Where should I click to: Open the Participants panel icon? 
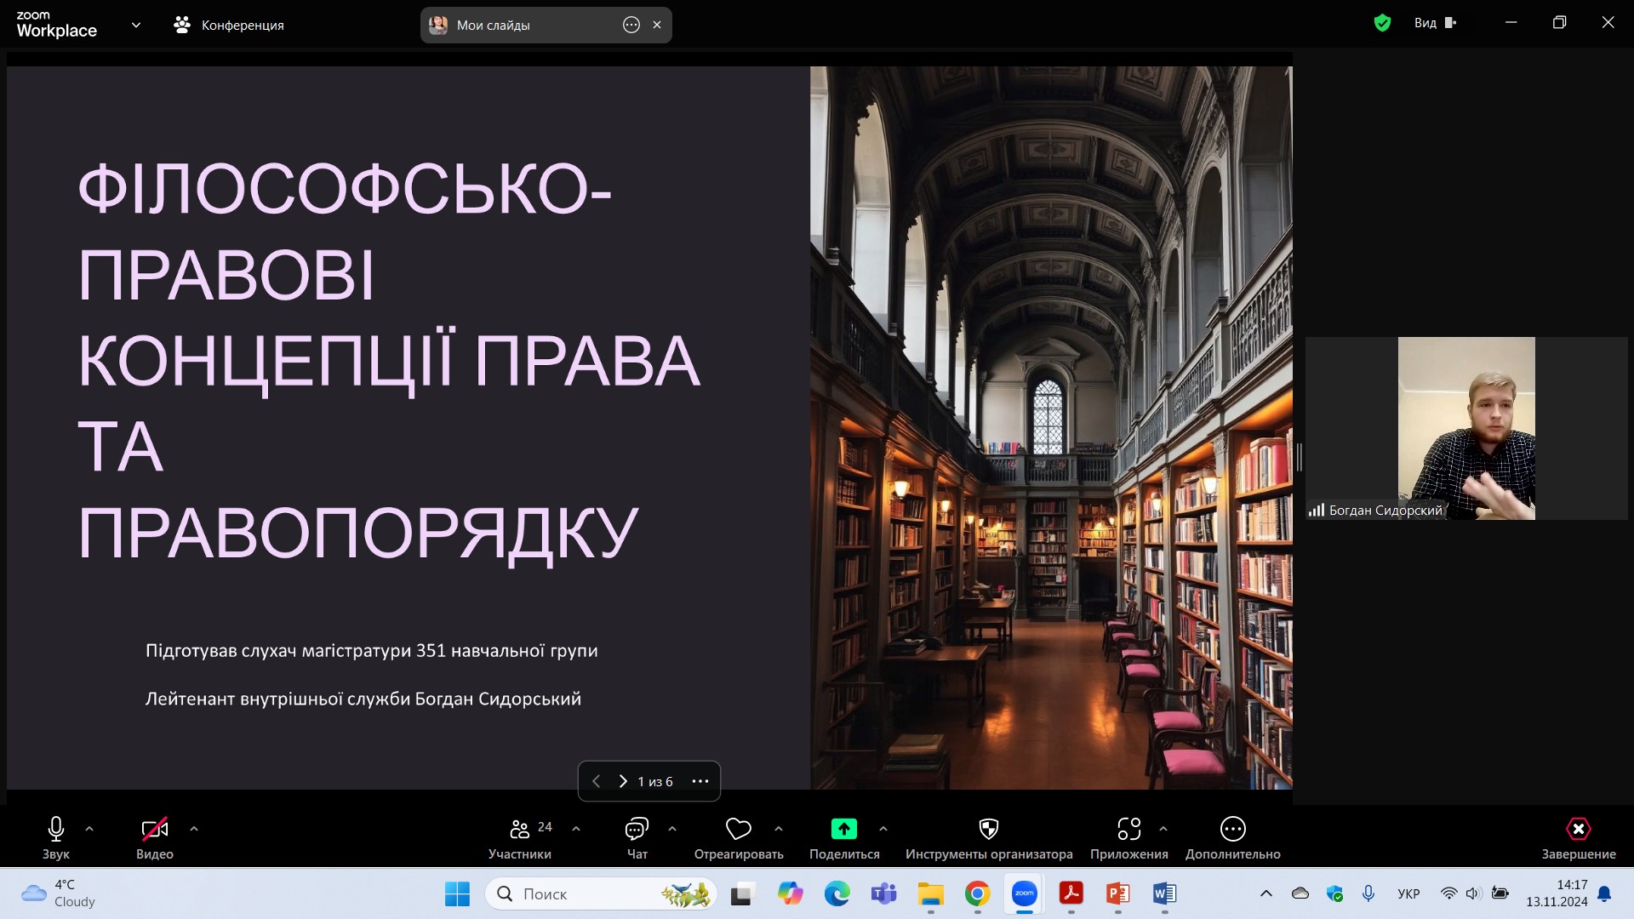click(519, 829)
